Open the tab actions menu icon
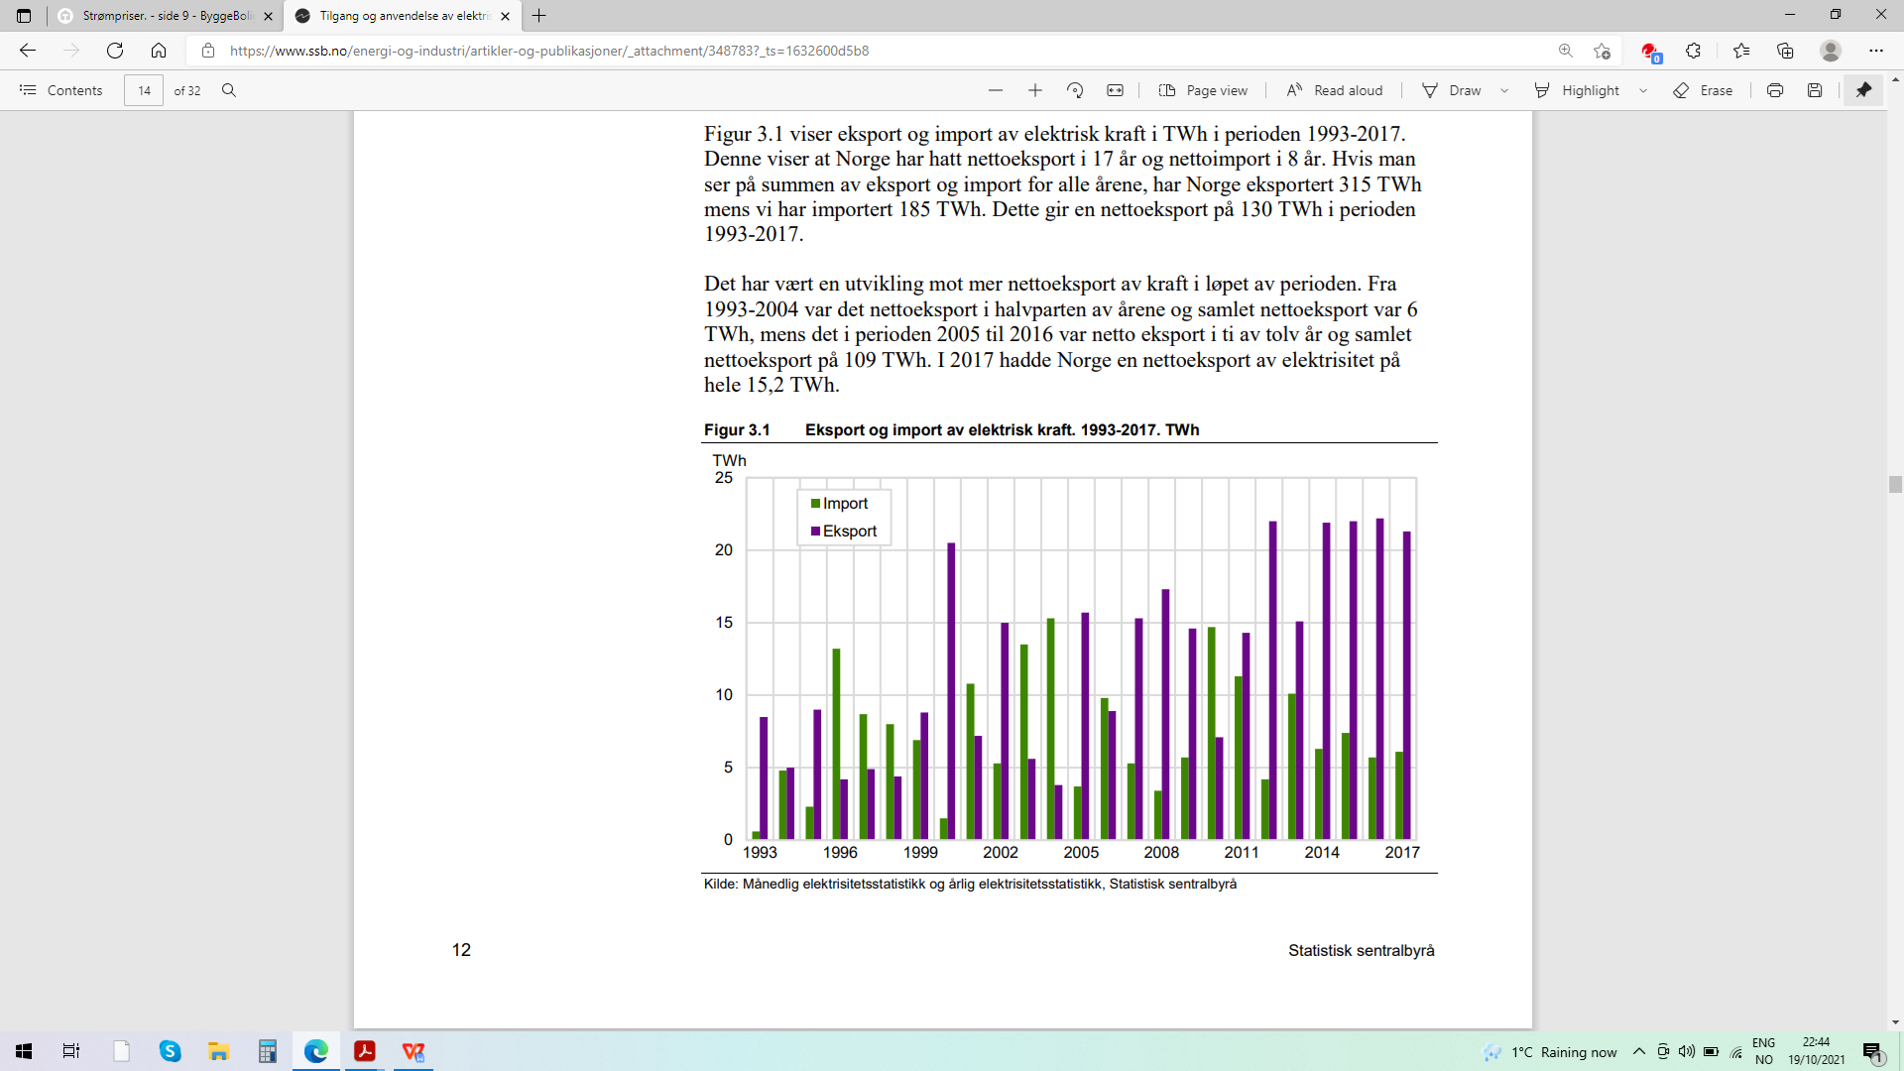 point(24,16)
